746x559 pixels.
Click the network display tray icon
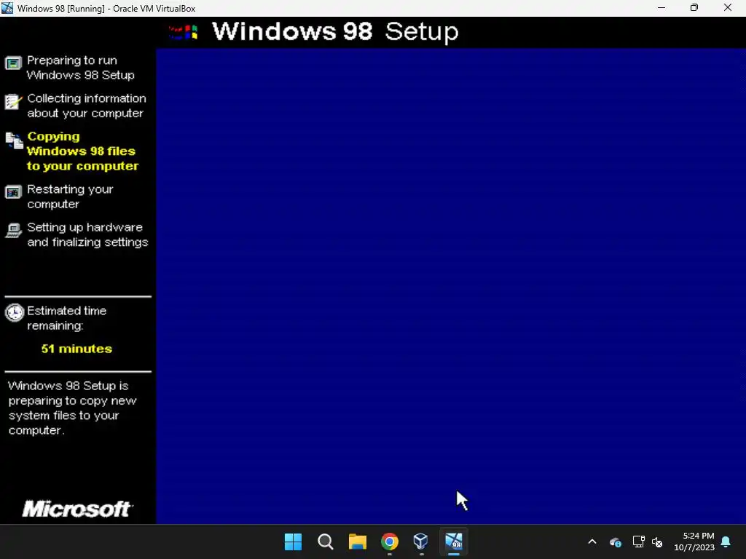point(638,542)
